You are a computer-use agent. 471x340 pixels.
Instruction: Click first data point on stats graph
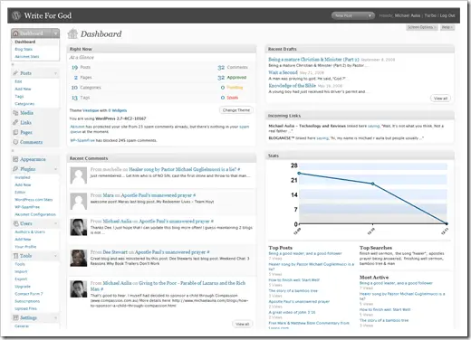coord(299,174)
